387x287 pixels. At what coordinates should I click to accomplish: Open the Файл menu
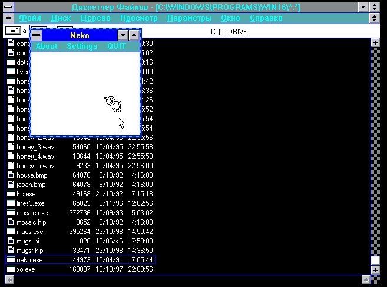pos(30,18)
